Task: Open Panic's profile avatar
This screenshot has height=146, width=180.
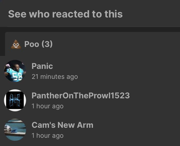Action: point(15,71)
